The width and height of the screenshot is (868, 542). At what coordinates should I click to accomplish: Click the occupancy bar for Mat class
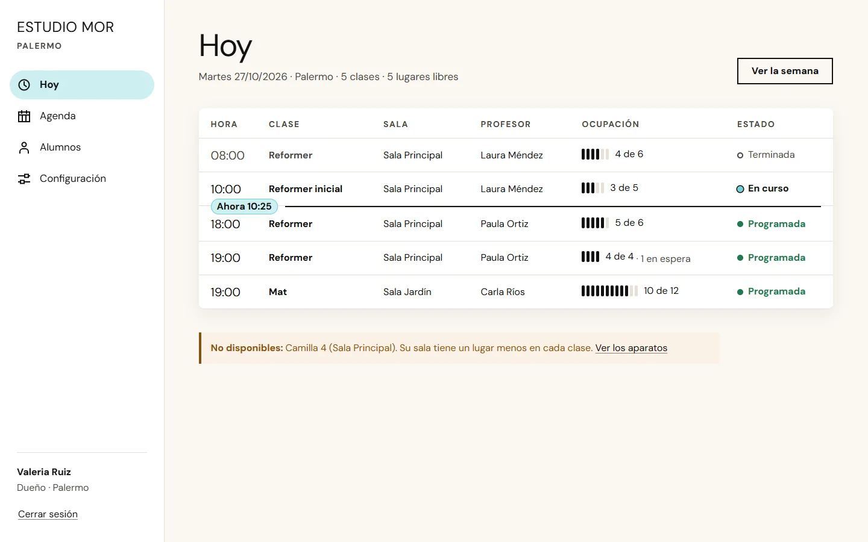coord(609,291)
